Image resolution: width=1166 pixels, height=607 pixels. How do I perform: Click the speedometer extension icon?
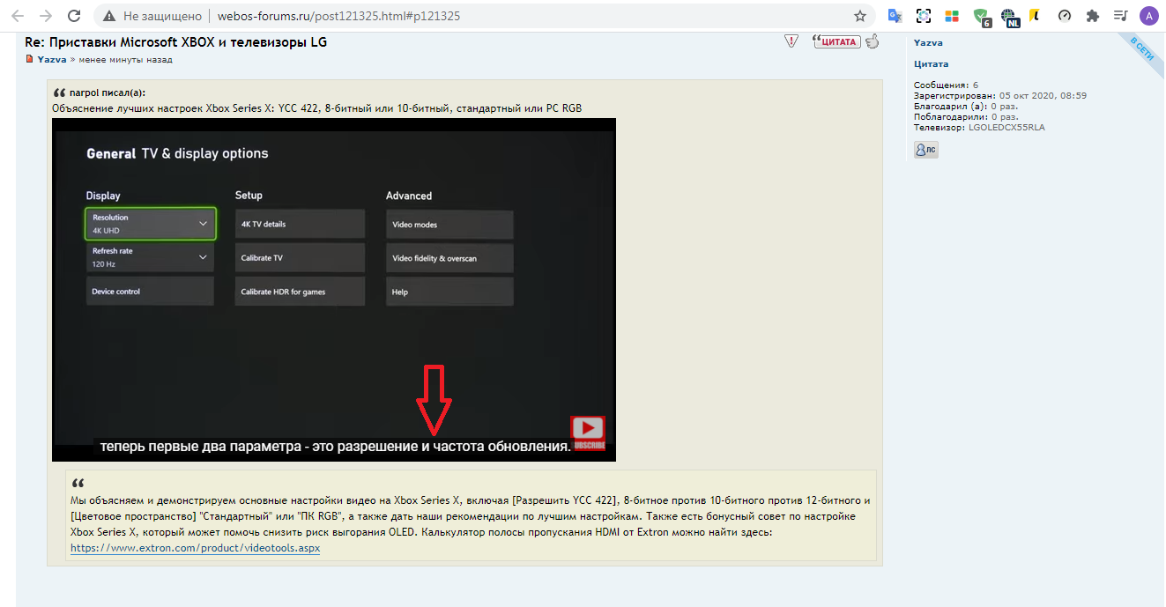pos(1065,16)
